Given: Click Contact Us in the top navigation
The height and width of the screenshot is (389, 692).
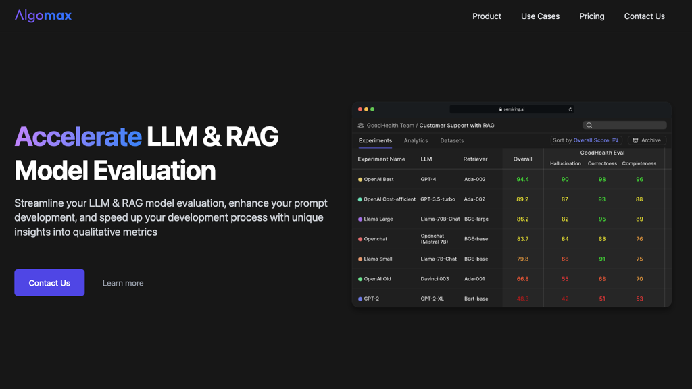Looking at the screenshot, I should tap(644, 16).
